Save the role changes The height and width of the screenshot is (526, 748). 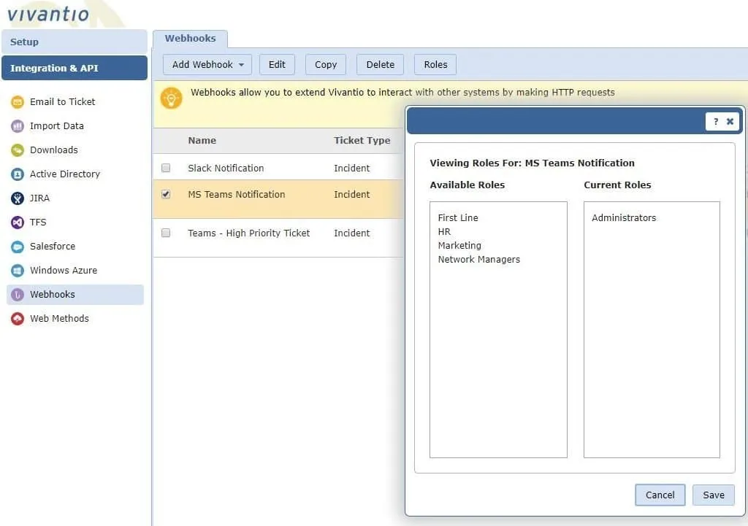coord(714,495)
